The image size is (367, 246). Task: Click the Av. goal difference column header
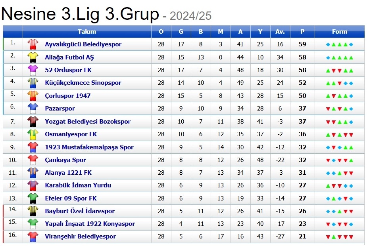[280, 32]
